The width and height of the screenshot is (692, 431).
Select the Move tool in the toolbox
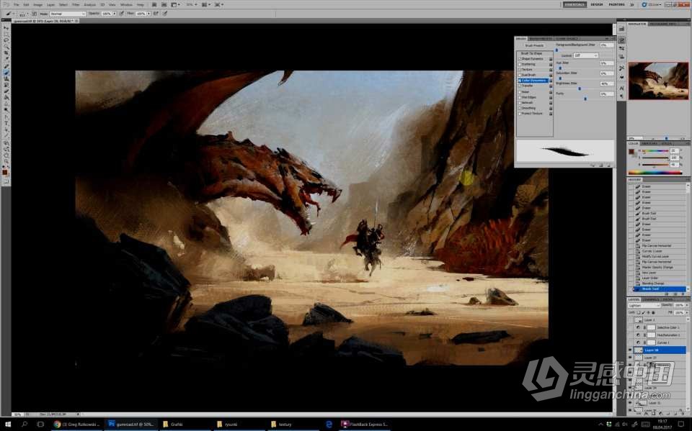point(6,28)
